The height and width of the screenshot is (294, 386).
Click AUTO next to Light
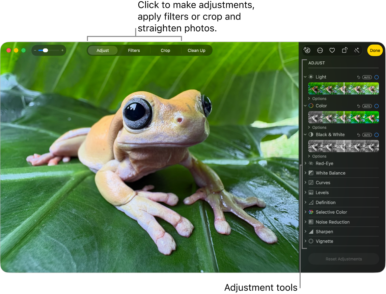(367, 77)
